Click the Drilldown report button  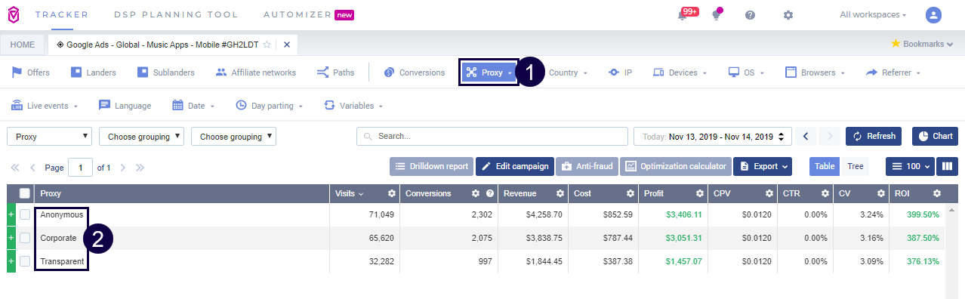[x=431, y=166]
